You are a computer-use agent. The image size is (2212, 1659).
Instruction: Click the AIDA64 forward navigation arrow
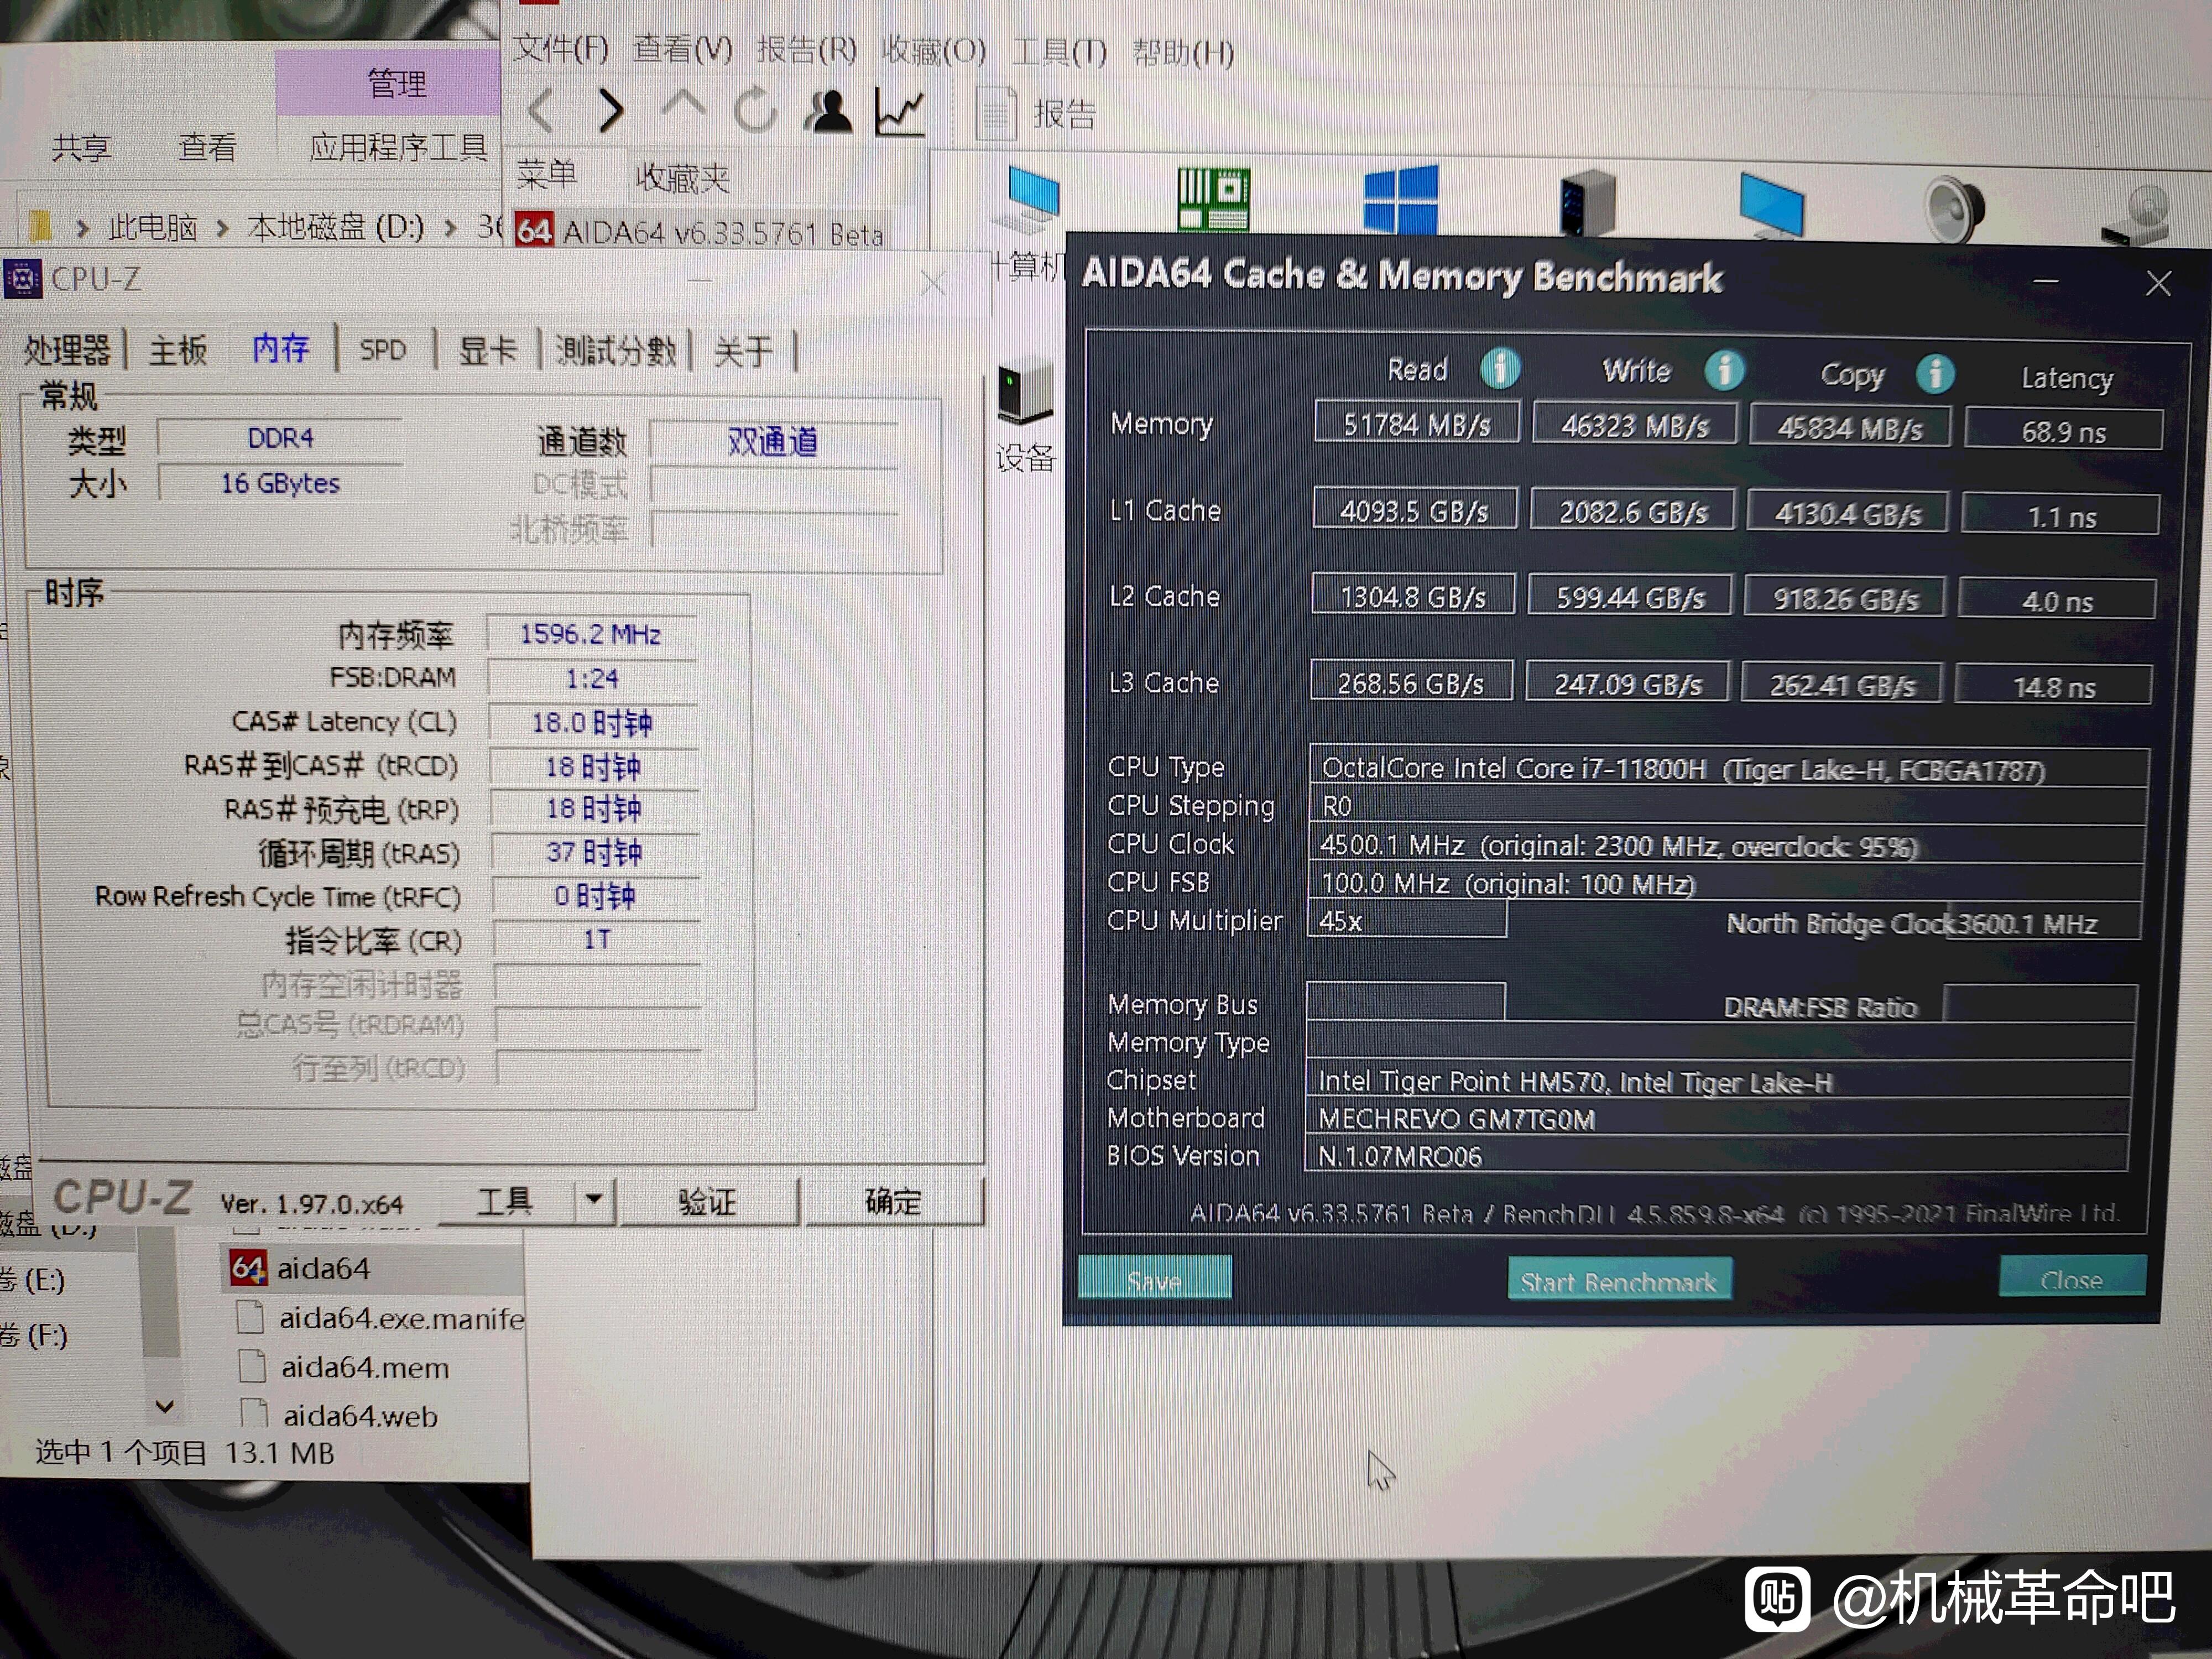(x=610, y=110)
